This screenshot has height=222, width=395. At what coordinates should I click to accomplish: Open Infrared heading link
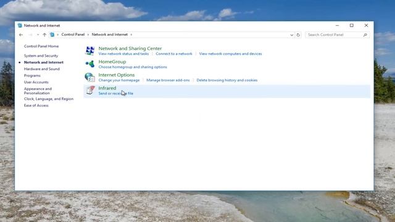pyautogui.click(x=107, y=88)
